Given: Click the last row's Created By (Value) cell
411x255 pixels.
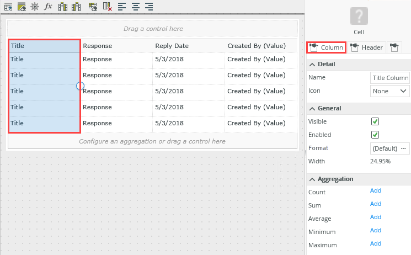Looking at the screenshot, I should click(261, 125).
